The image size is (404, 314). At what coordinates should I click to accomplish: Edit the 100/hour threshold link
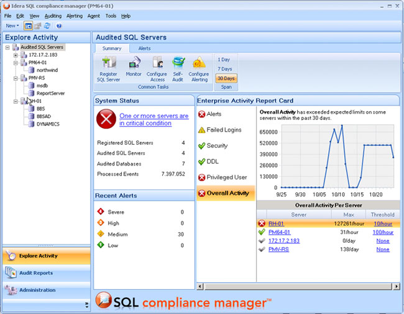[383, 232]
